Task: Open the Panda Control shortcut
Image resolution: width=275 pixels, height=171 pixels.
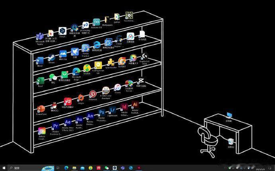Action: point(85,48)
